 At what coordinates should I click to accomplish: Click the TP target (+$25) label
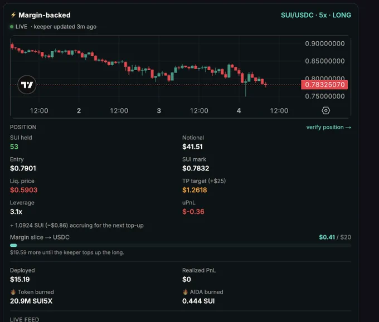click(204, 181)
